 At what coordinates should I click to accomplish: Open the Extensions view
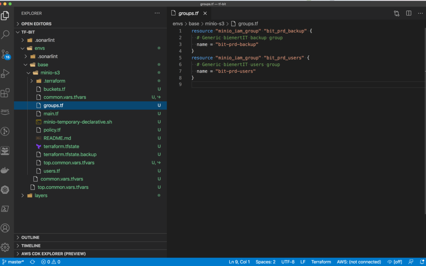tap(5, 93)
